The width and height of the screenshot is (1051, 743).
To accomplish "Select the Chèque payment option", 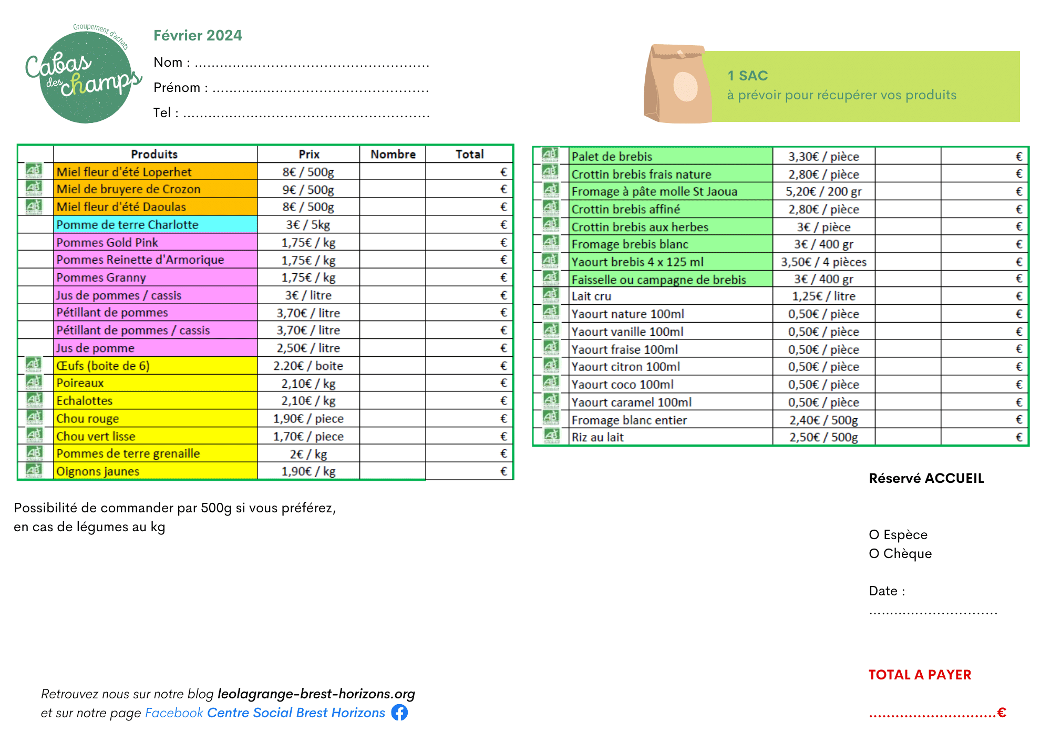I will [874, 554].
